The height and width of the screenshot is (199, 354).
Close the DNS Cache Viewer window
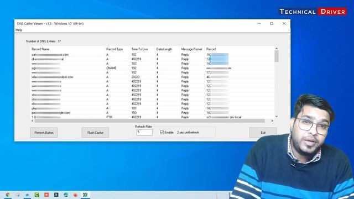click(x=284, y=23)
